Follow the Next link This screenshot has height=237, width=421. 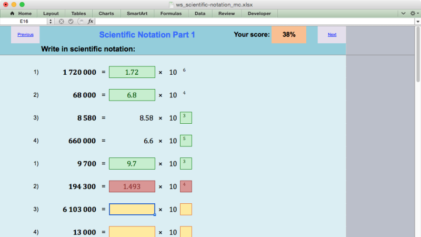click(332, 34)
